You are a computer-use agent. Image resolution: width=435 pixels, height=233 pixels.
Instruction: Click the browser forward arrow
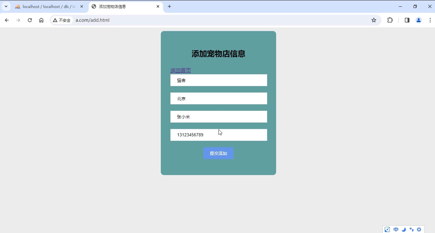18,20
